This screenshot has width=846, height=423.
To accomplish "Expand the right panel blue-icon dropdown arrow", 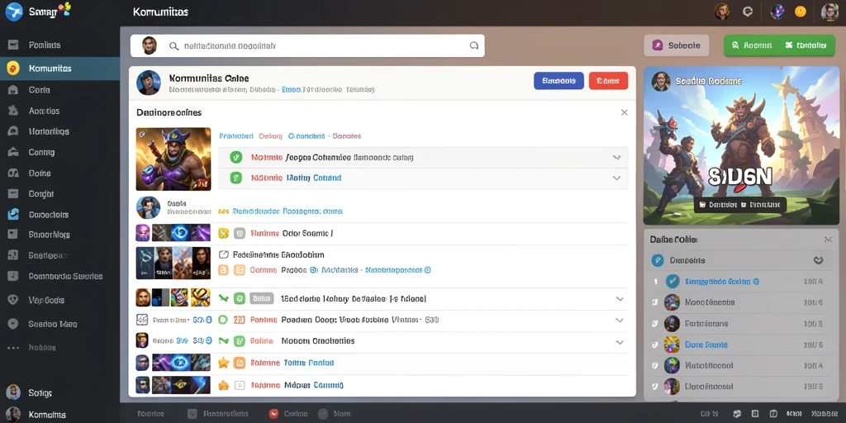I will [x=819, y=260].
